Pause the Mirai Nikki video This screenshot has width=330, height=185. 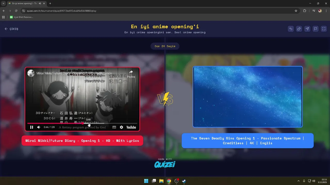[x=32, y=127]
